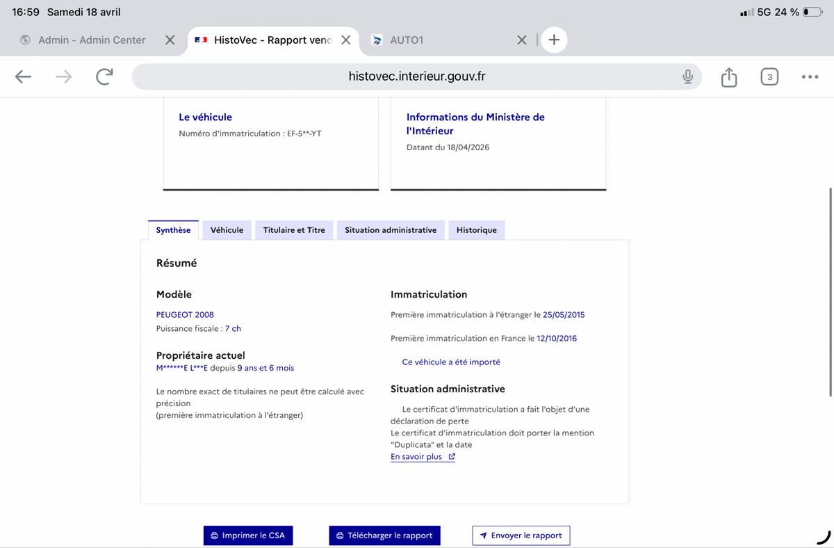Tap the forward navigation arrow

63,76
